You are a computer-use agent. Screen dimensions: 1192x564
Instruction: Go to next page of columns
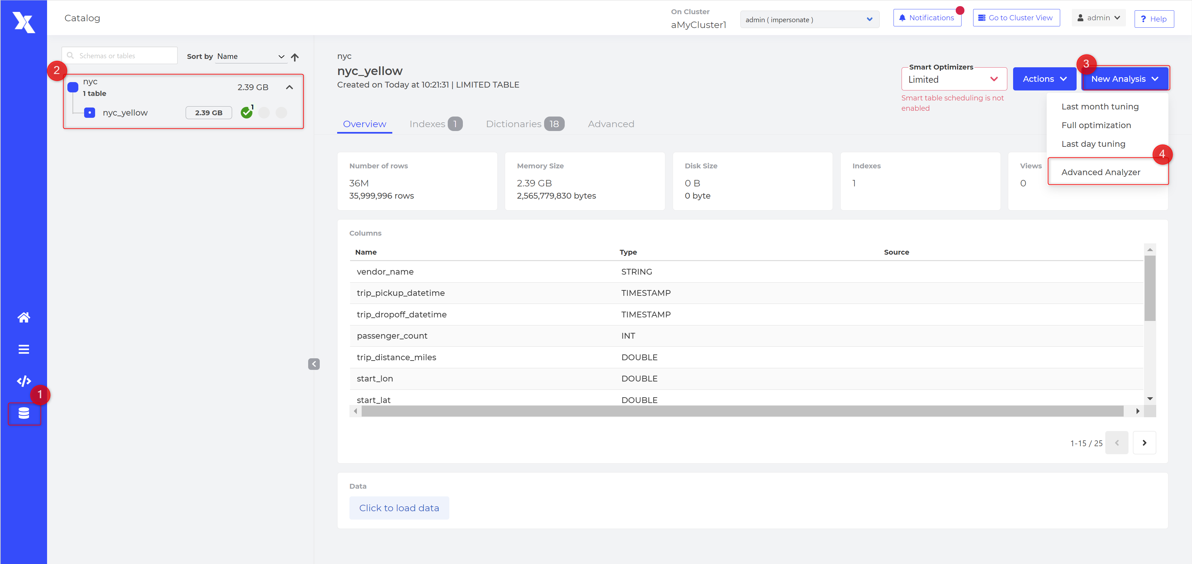(x=1144, y=443)
